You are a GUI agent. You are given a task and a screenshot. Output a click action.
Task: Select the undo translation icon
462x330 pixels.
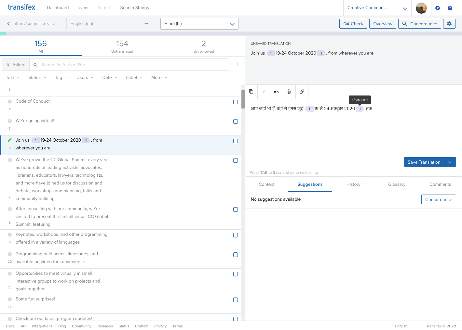click(276, 92)
